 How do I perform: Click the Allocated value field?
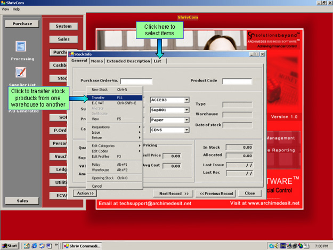click(x=239, y=156)
